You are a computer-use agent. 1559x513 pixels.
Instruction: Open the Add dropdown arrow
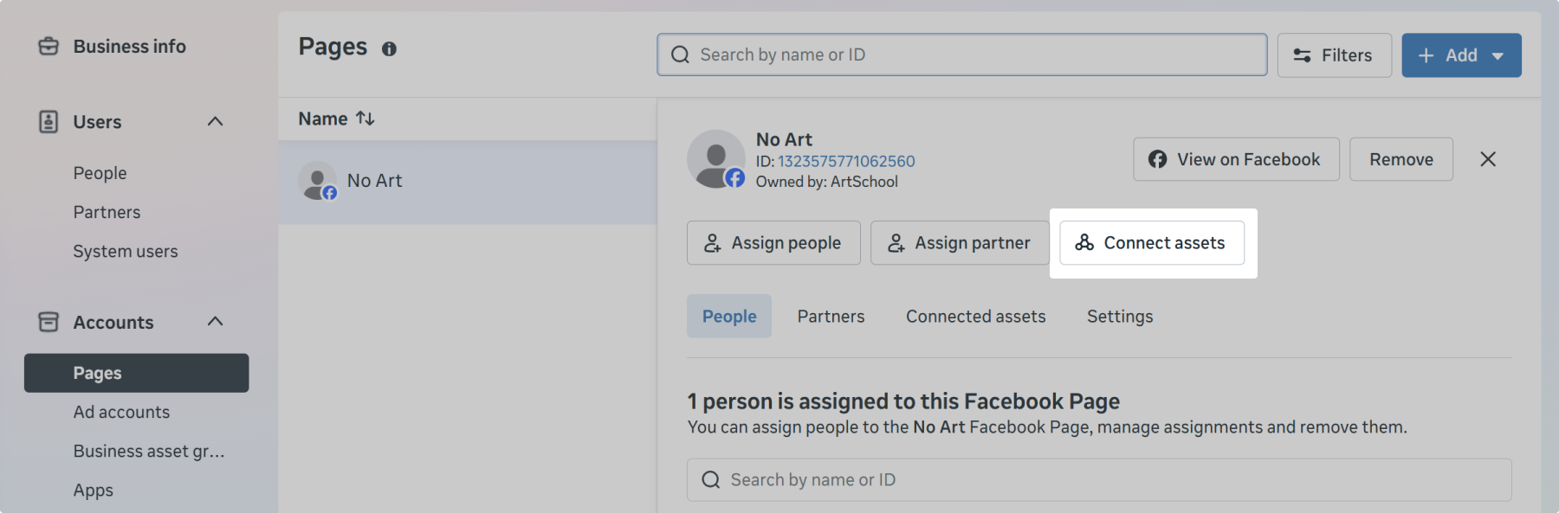pos(1498,56)
